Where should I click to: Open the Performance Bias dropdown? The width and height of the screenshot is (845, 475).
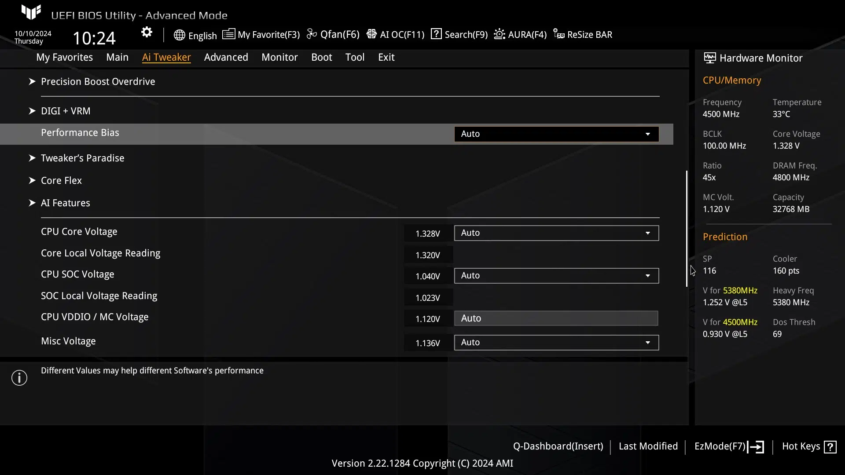556,134
